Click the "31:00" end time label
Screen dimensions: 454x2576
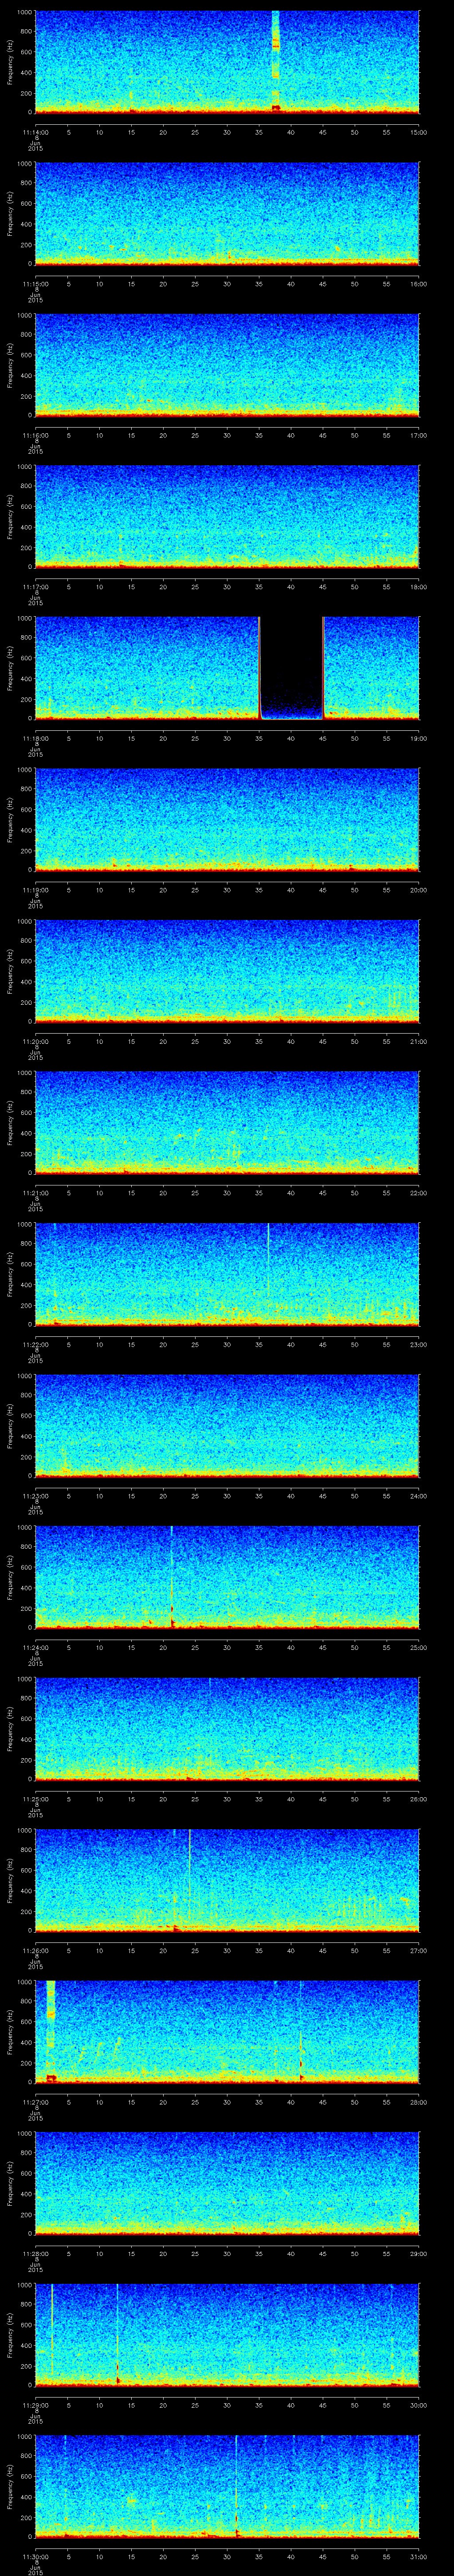click(419, 2556)
